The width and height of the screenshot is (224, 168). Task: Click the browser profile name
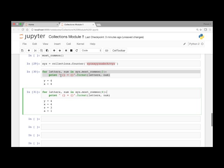pyautogui.click(x=207, y=24)
